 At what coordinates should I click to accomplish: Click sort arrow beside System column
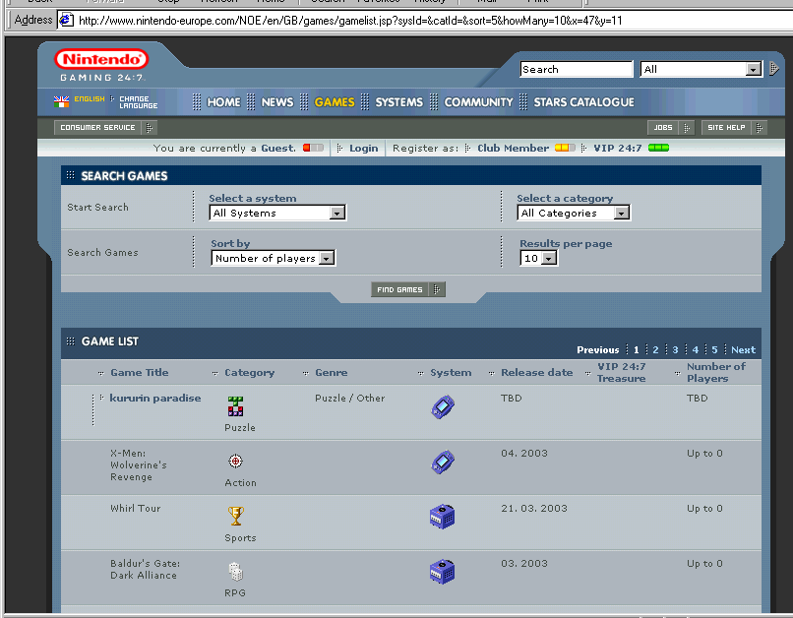click(421, 373)
